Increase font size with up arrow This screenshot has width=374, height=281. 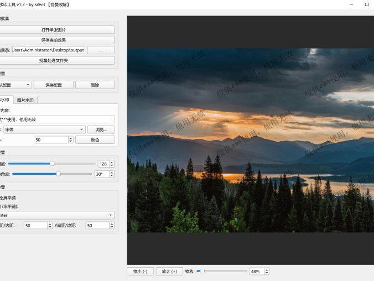point(71,138)
